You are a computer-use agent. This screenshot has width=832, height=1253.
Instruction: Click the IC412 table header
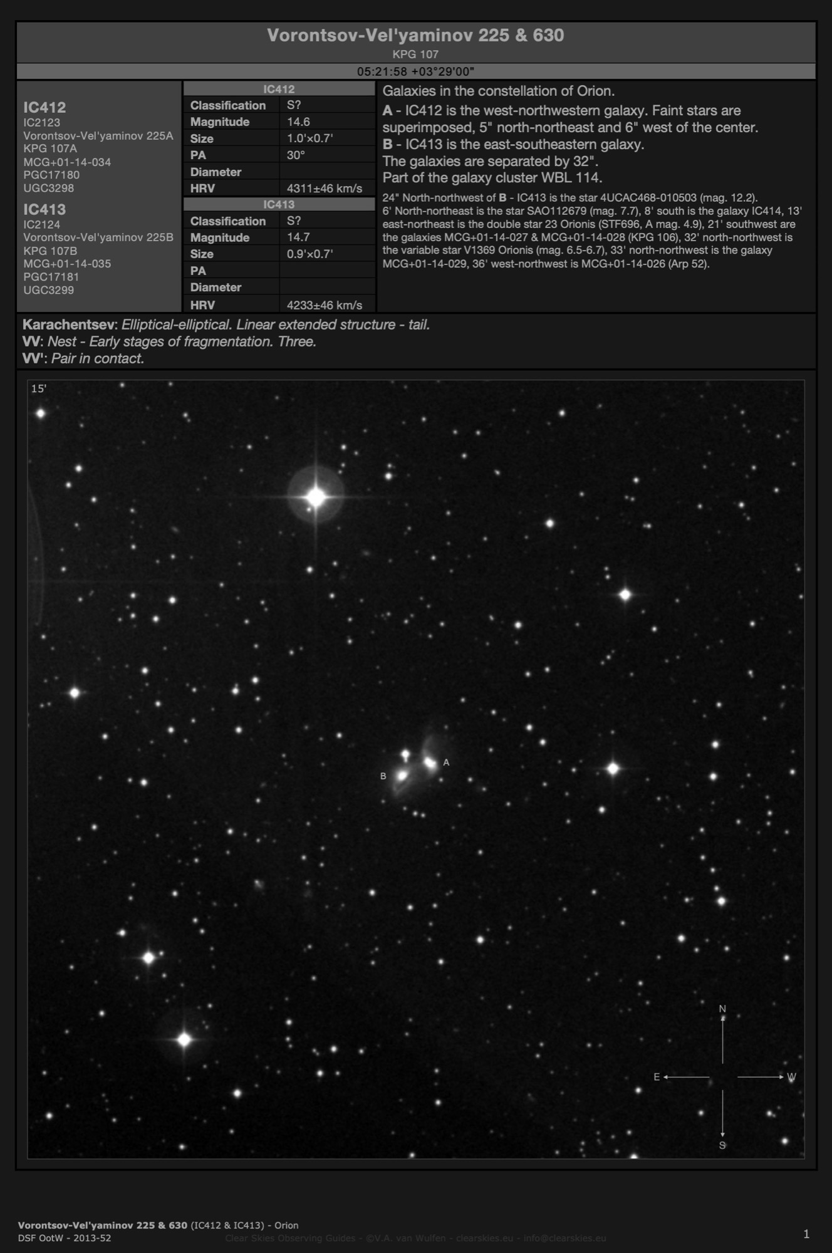[279, 89]
